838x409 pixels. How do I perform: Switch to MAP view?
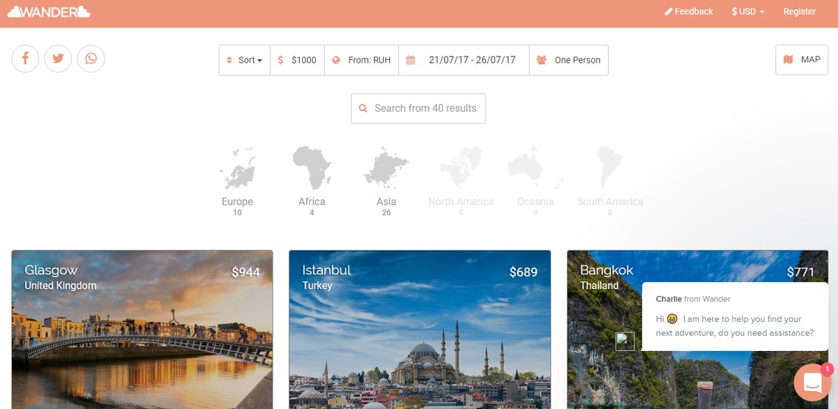click(x=802, y=60)
